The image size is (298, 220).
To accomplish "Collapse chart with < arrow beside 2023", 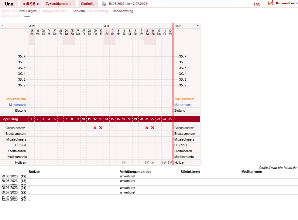I will tap(198, 25).
